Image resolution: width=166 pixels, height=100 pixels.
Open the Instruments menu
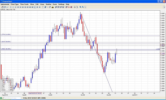pyautogui.click(x=5, y=4)
